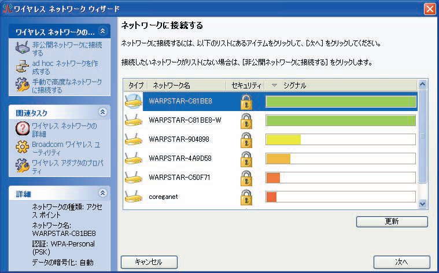Open ワイヤレス ネットワークの詳細 link
439x273 pixels.
click(x=64, y=130)
